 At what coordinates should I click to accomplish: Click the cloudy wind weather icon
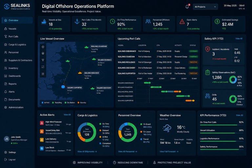coord(167,128)
